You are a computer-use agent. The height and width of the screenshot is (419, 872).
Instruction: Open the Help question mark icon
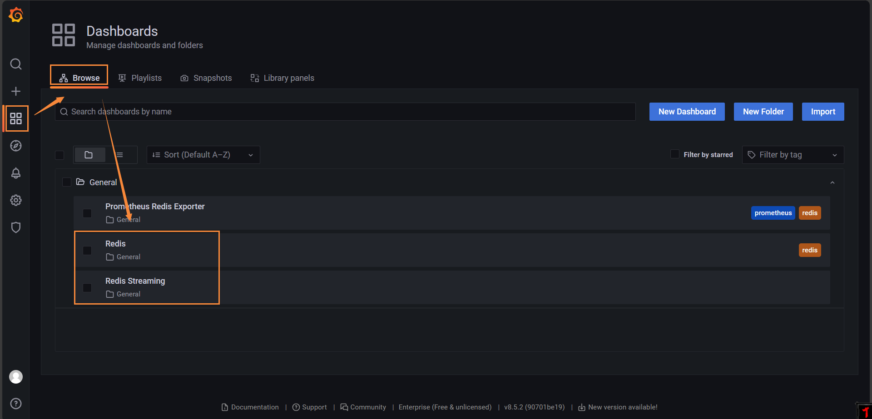[16, 404]
